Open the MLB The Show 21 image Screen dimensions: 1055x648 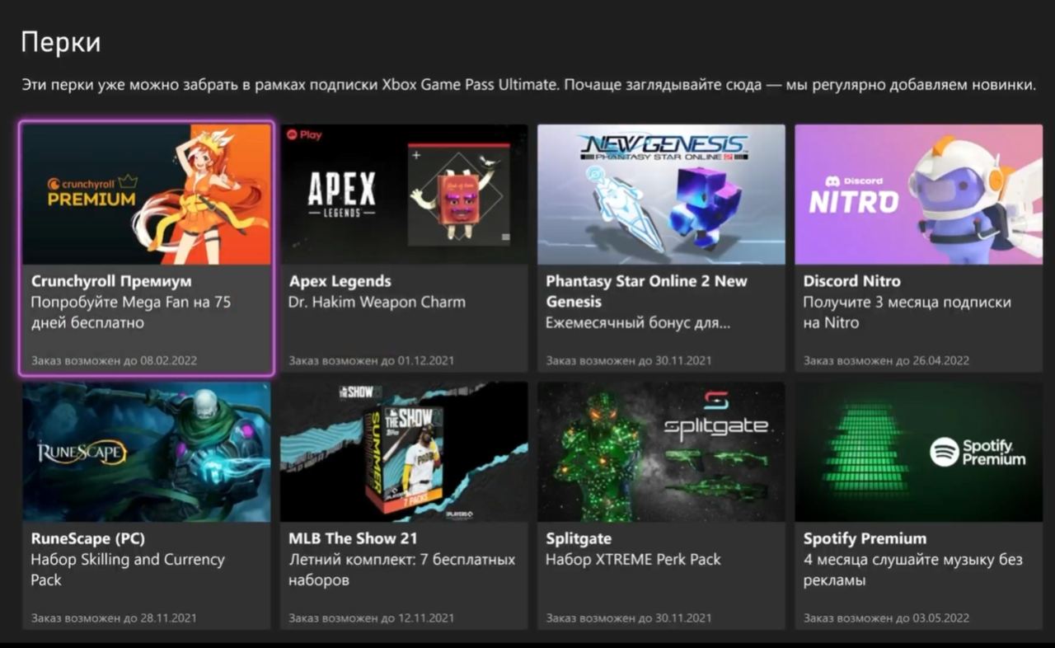(x=404, y=452)
